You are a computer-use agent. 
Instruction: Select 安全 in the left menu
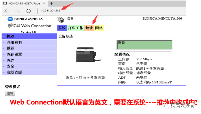pyautogui.click(x=29, y=66)
